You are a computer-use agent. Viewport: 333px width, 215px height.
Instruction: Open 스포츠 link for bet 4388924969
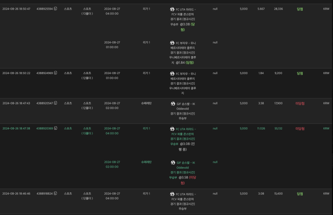click(68, 73)
